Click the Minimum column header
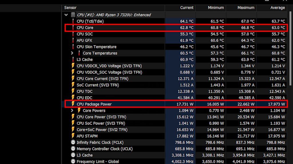This screenshot has width=293, height=164. coord(211,8)
